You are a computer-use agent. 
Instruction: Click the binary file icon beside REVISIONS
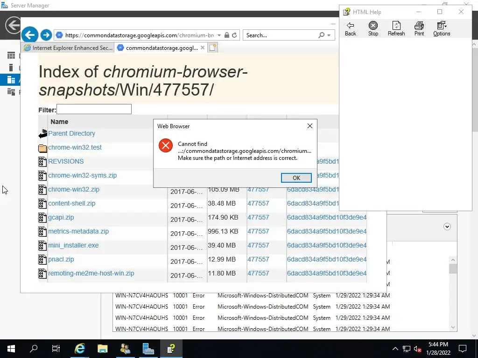pos(42,162)
